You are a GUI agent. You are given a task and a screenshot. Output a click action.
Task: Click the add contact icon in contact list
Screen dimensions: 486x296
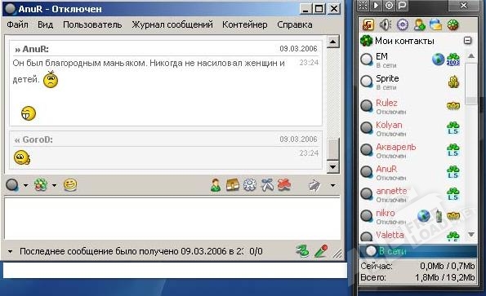[419, 24]
